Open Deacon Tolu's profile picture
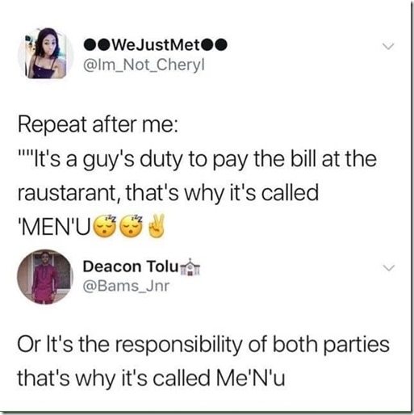Image resolution: width=414 pixels, height=415 pixels. coord(45,277)
